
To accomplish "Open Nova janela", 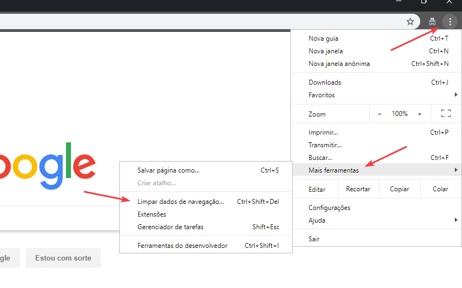I will 376,51.
